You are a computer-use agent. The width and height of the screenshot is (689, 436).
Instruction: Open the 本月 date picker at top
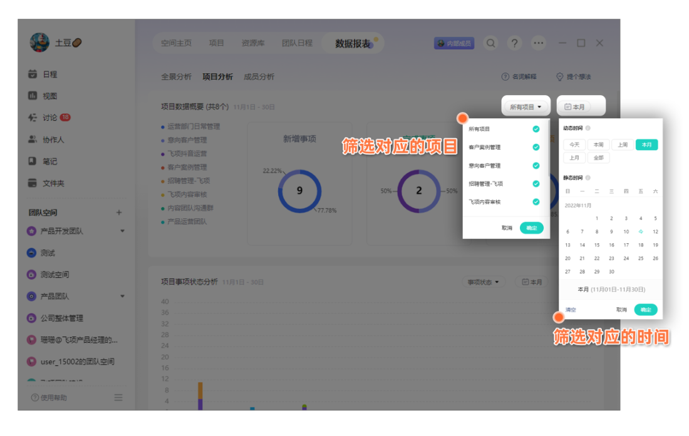(x=575, y=106)
